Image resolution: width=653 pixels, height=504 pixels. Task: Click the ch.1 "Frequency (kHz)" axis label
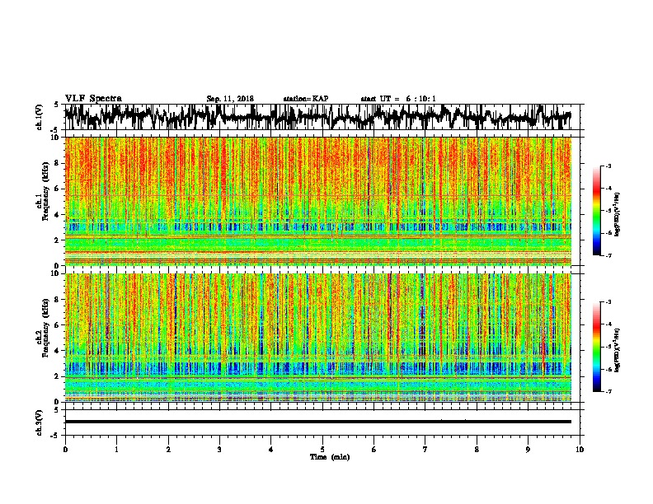click(45, 192)
